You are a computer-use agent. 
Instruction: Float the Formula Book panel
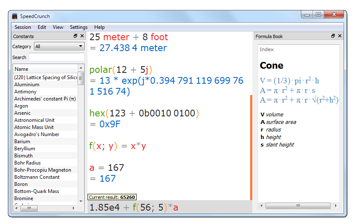pyautogui.click(x=333, y=36)
